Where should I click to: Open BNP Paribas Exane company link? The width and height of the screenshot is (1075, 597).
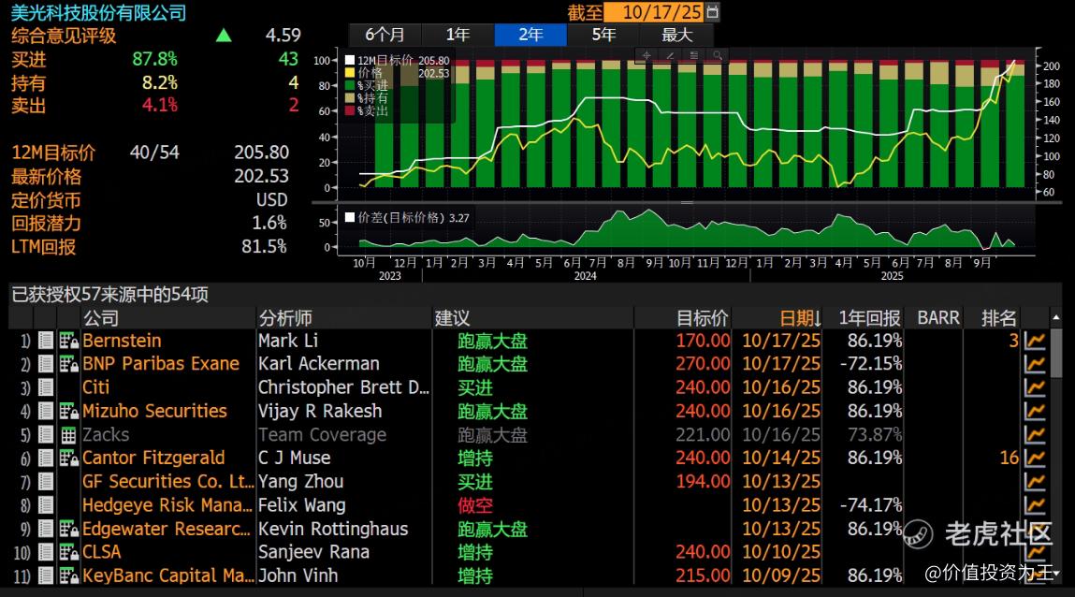pyautogui.click(x=160, y=364)
